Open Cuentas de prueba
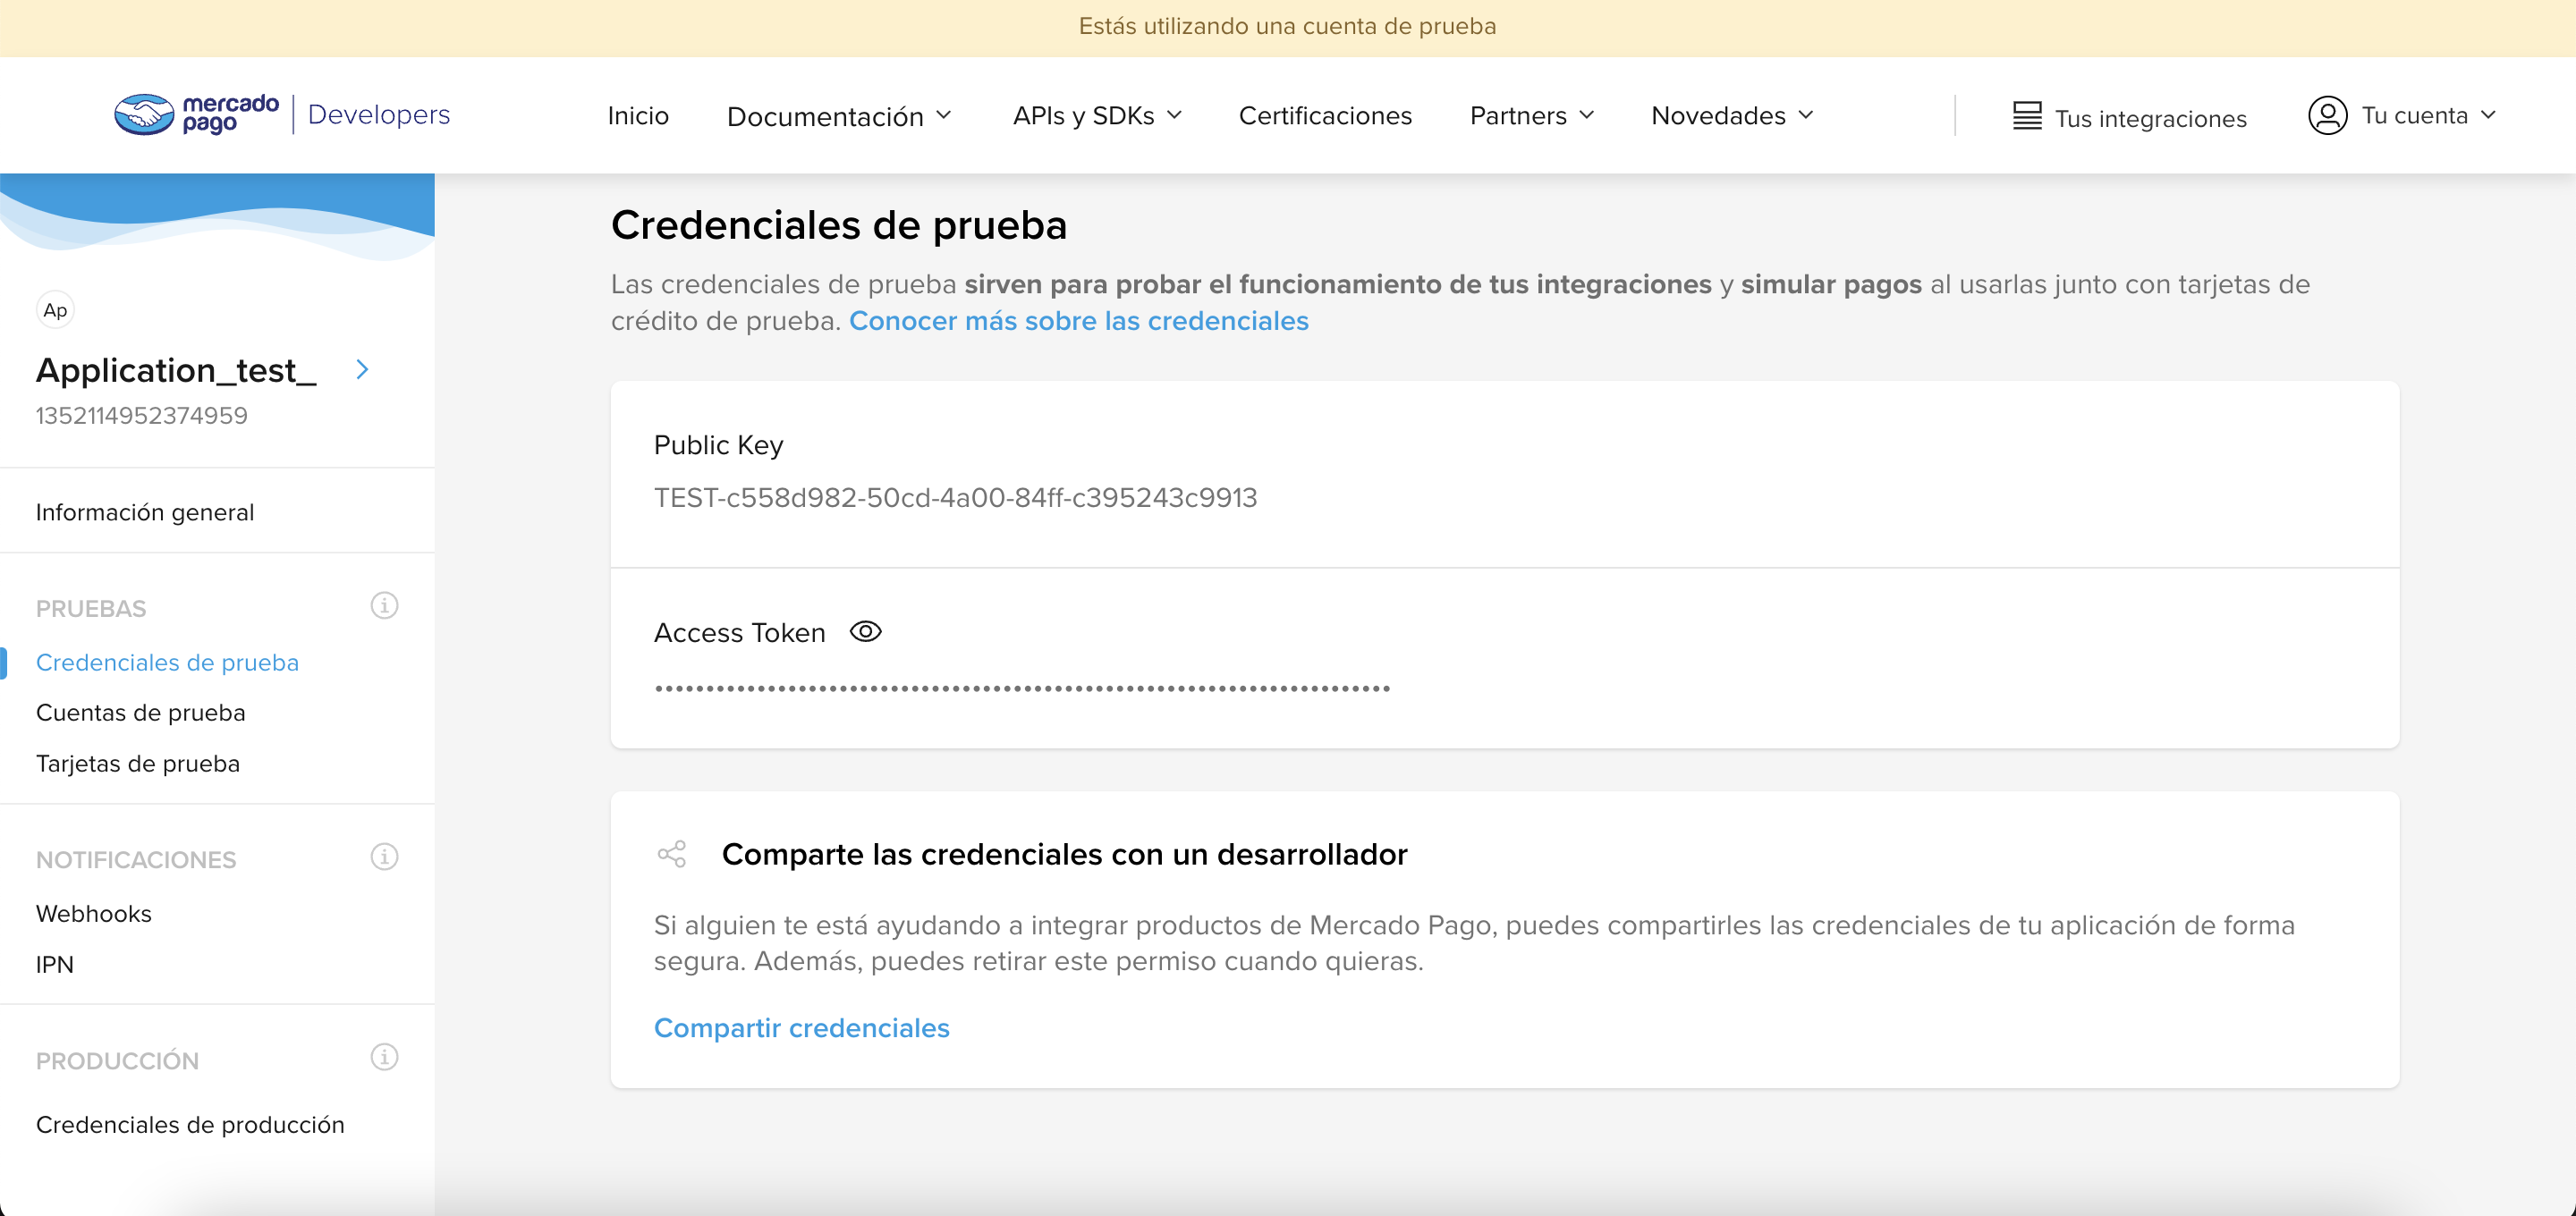The width and height of the screenshot is (2576, 1216). (141, 712)
